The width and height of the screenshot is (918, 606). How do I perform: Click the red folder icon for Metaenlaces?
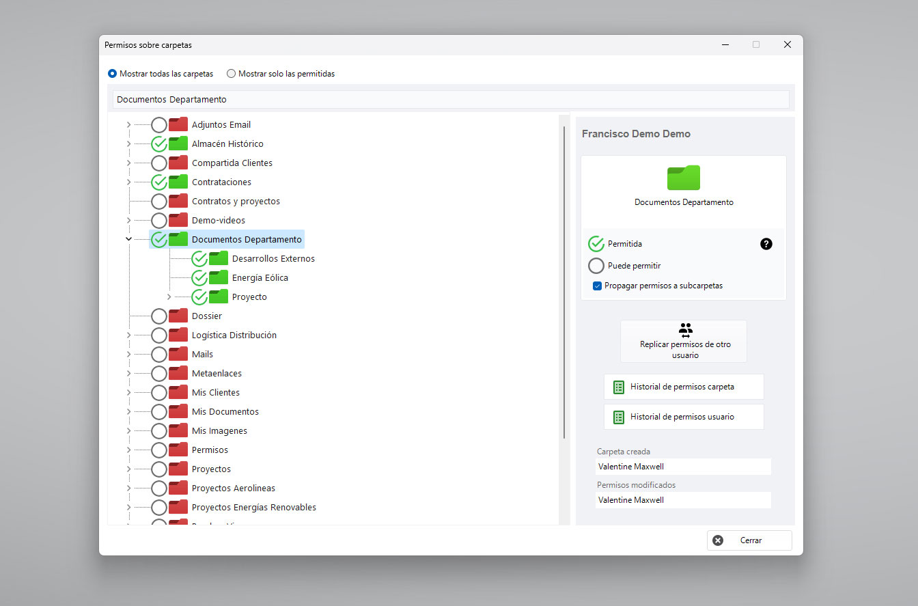pos(178,373)
